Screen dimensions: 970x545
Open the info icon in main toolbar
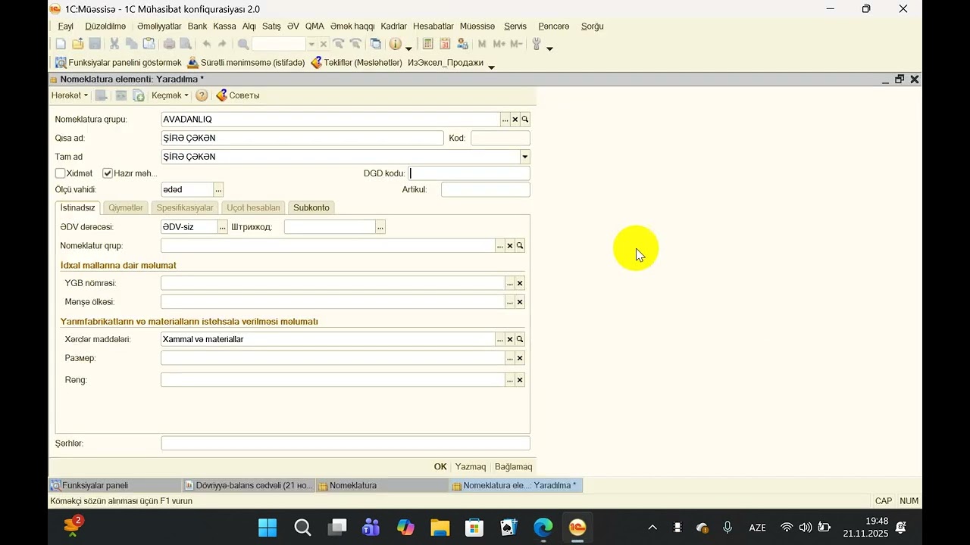click(395, 44)
